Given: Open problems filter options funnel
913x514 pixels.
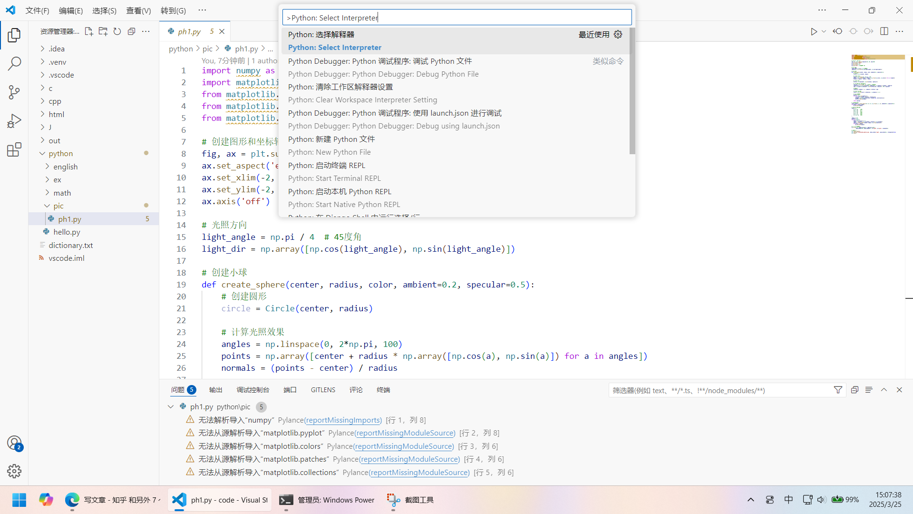Looking at the screenshot, I should pyautogui.click(x=838, y=390).
